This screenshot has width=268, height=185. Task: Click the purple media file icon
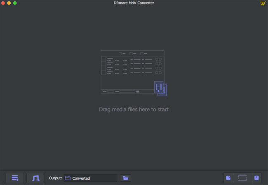pyautogui.click(x=160, y=89)
